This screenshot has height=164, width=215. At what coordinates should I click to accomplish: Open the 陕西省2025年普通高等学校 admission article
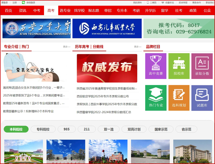coord(107,88)
